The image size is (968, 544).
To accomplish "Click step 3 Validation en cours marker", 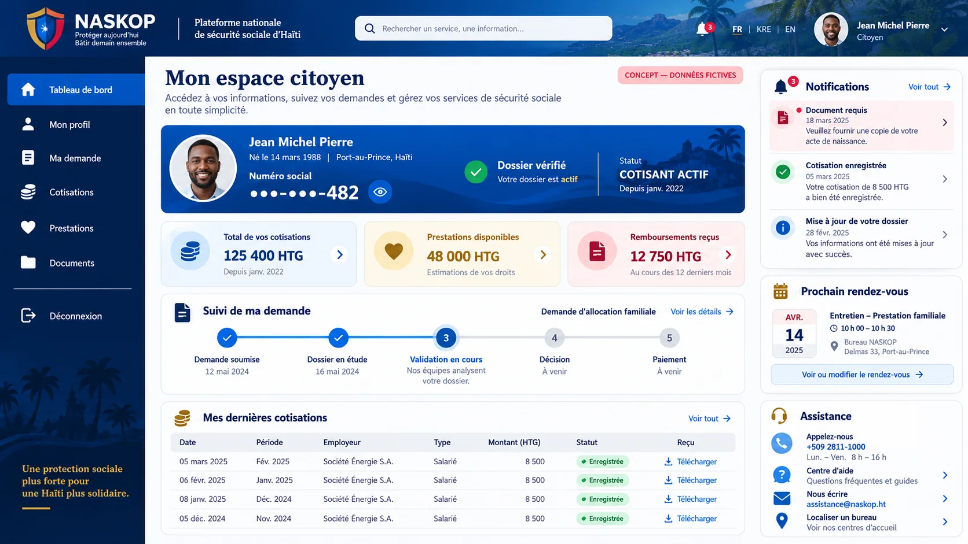I will [x=446, y=338].
